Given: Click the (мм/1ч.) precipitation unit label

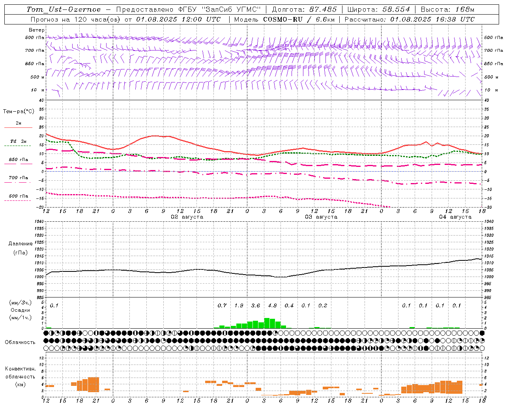Looking at the screenshot, I should click(x=21, y=318).
